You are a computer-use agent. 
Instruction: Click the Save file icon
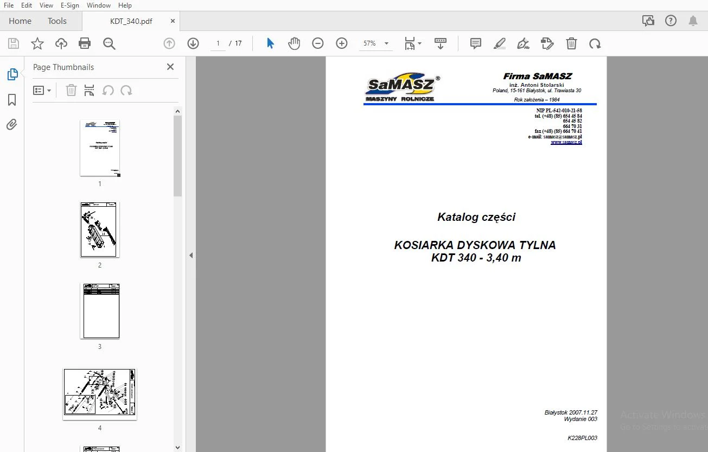[14, 43]
